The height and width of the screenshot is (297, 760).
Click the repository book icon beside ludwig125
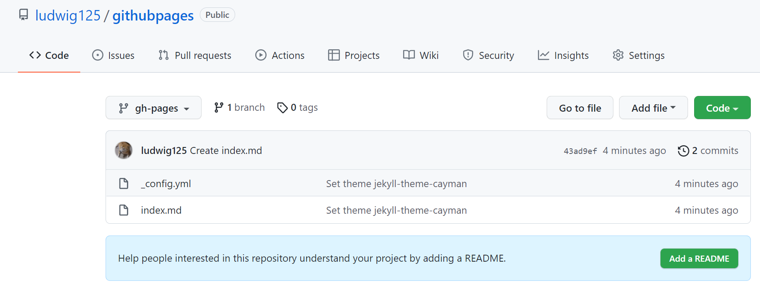click(x=24, y=15)
